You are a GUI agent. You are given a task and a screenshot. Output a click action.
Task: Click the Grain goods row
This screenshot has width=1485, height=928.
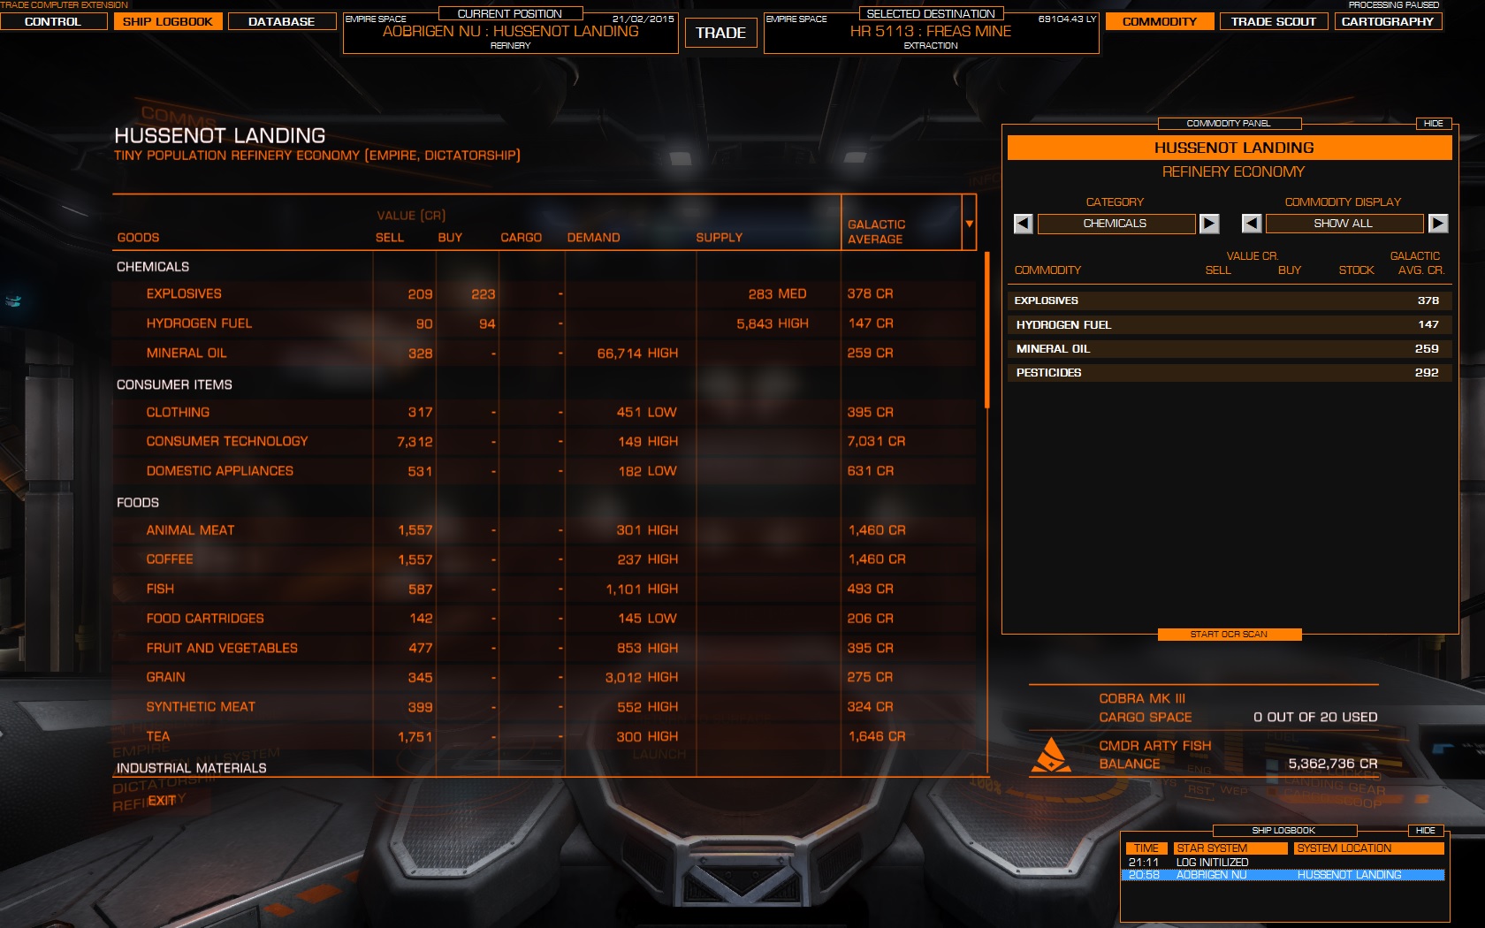pyautogui.click(x=544, y=678)
